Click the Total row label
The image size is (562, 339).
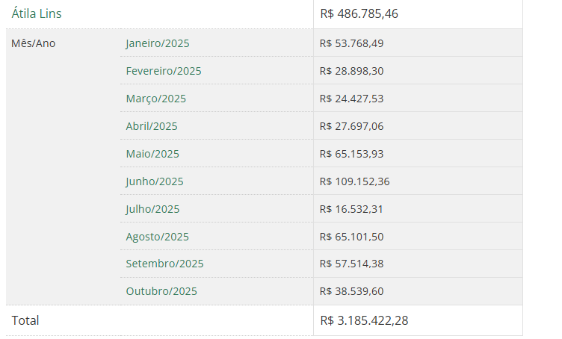tap(25, 320)
